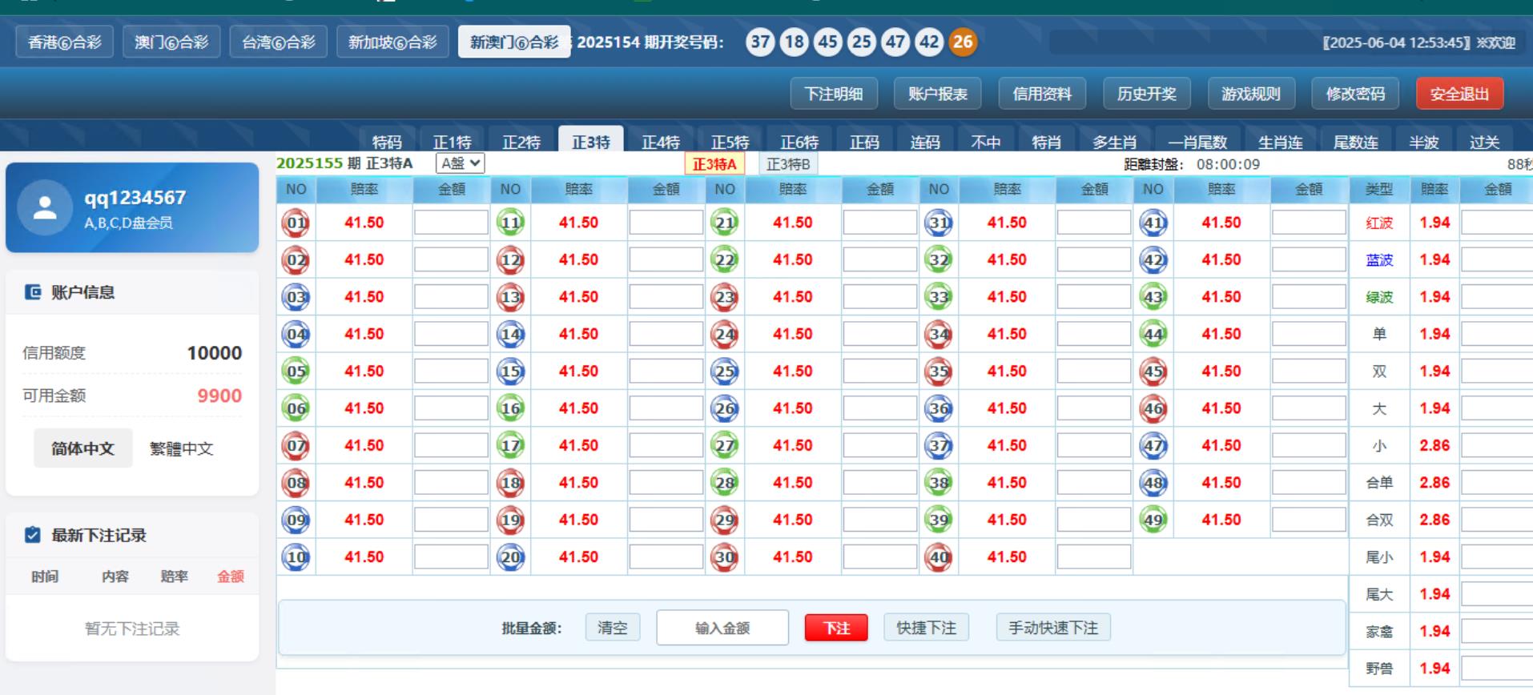1533x695 pixels.
Task: Open the 正4特 tab
Action: click(x=660, y=142)
